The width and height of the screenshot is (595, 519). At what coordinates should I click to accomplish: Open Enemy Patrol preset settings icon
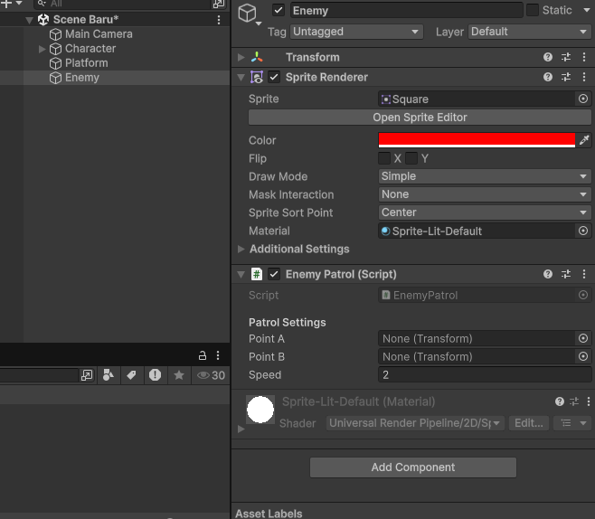click(x=566, y=274)
